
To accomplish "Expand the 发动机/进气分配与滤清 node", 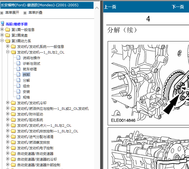I will pos(8,136).
